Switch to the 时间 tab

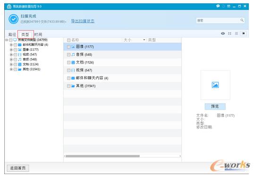(x=38, y=35)
